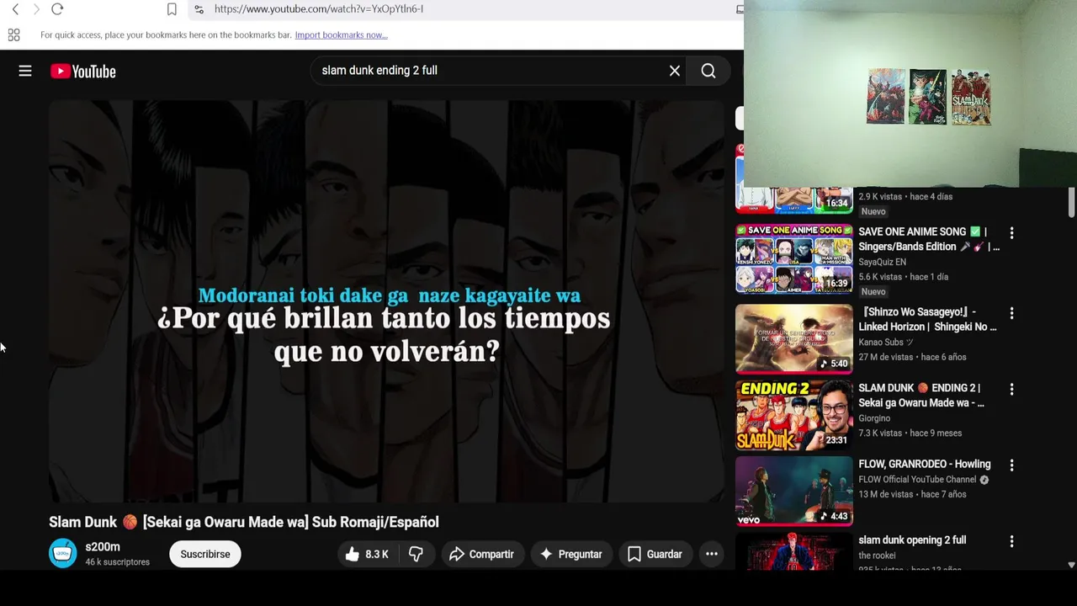Open options for FLOW, GRANRODEO Howling video

point(1011,465)
